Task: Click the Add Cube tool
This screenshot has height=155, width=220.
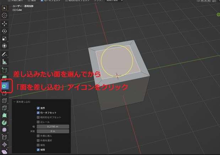Action: click(x=4, y=70)
